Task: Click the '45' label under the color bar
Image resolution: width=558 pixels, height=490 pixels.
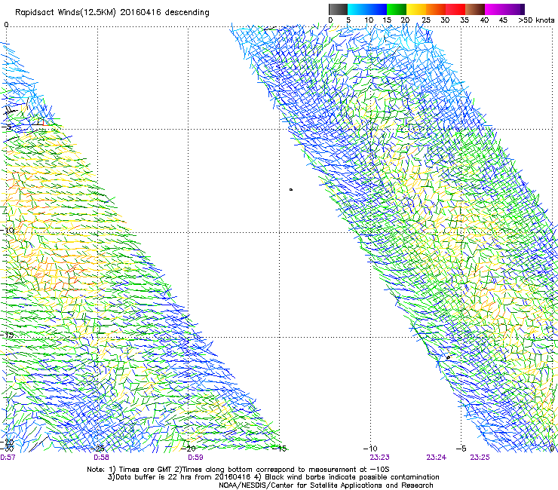Action: tap(503, 20)
